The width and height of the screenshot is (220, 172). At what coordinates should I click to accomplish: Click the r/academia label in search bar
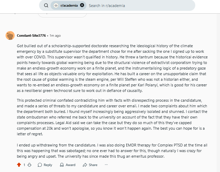(x=69, y=6)
